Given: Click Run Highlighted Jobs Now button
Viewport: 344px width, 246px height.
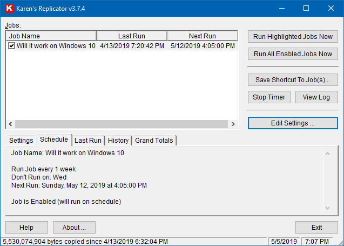Looking at the screenshot, I should coord(293,37).
